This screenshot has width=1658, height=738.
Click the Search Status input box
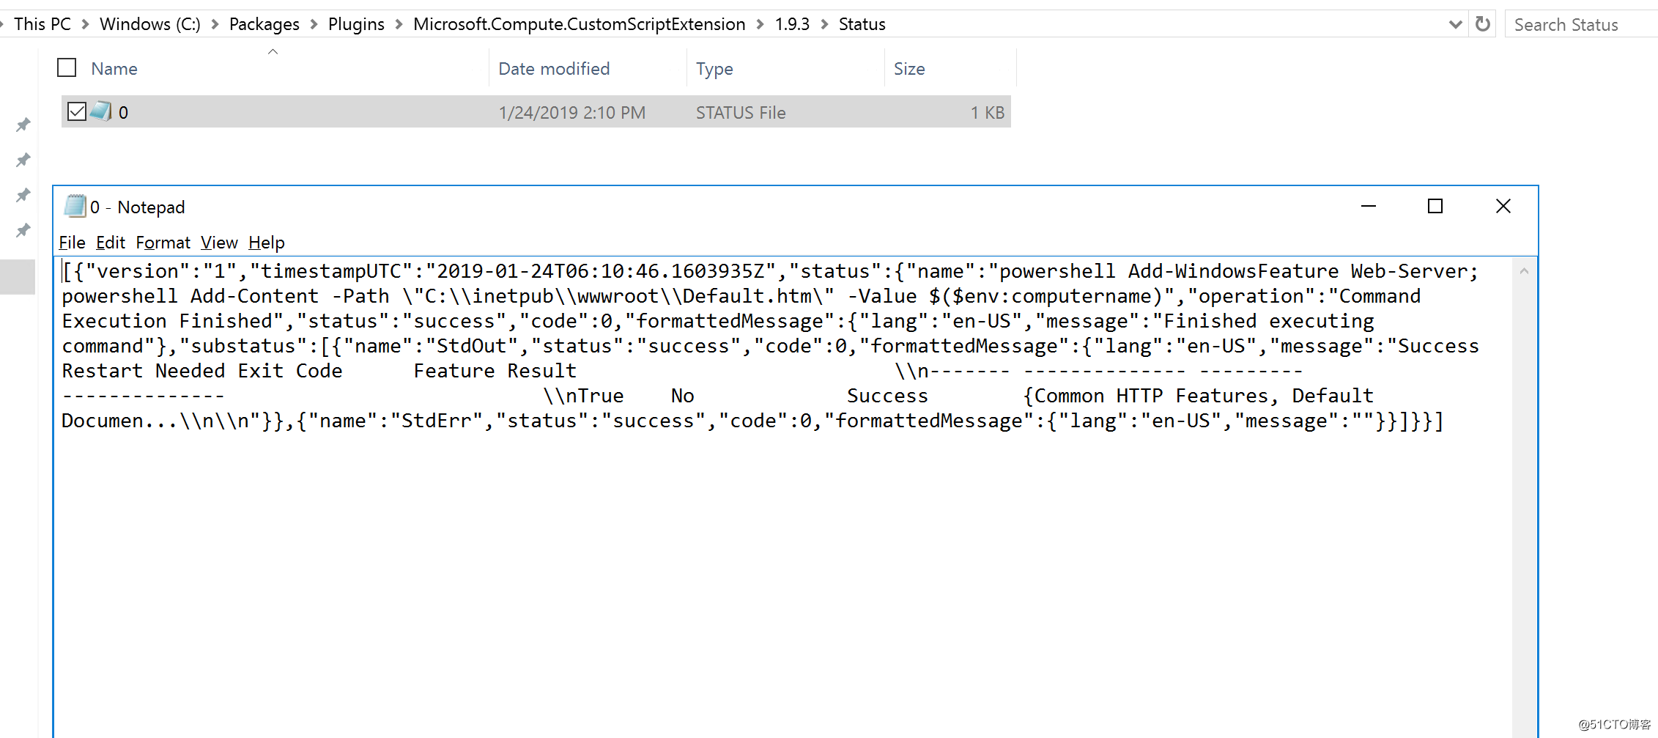point(1581,24)
